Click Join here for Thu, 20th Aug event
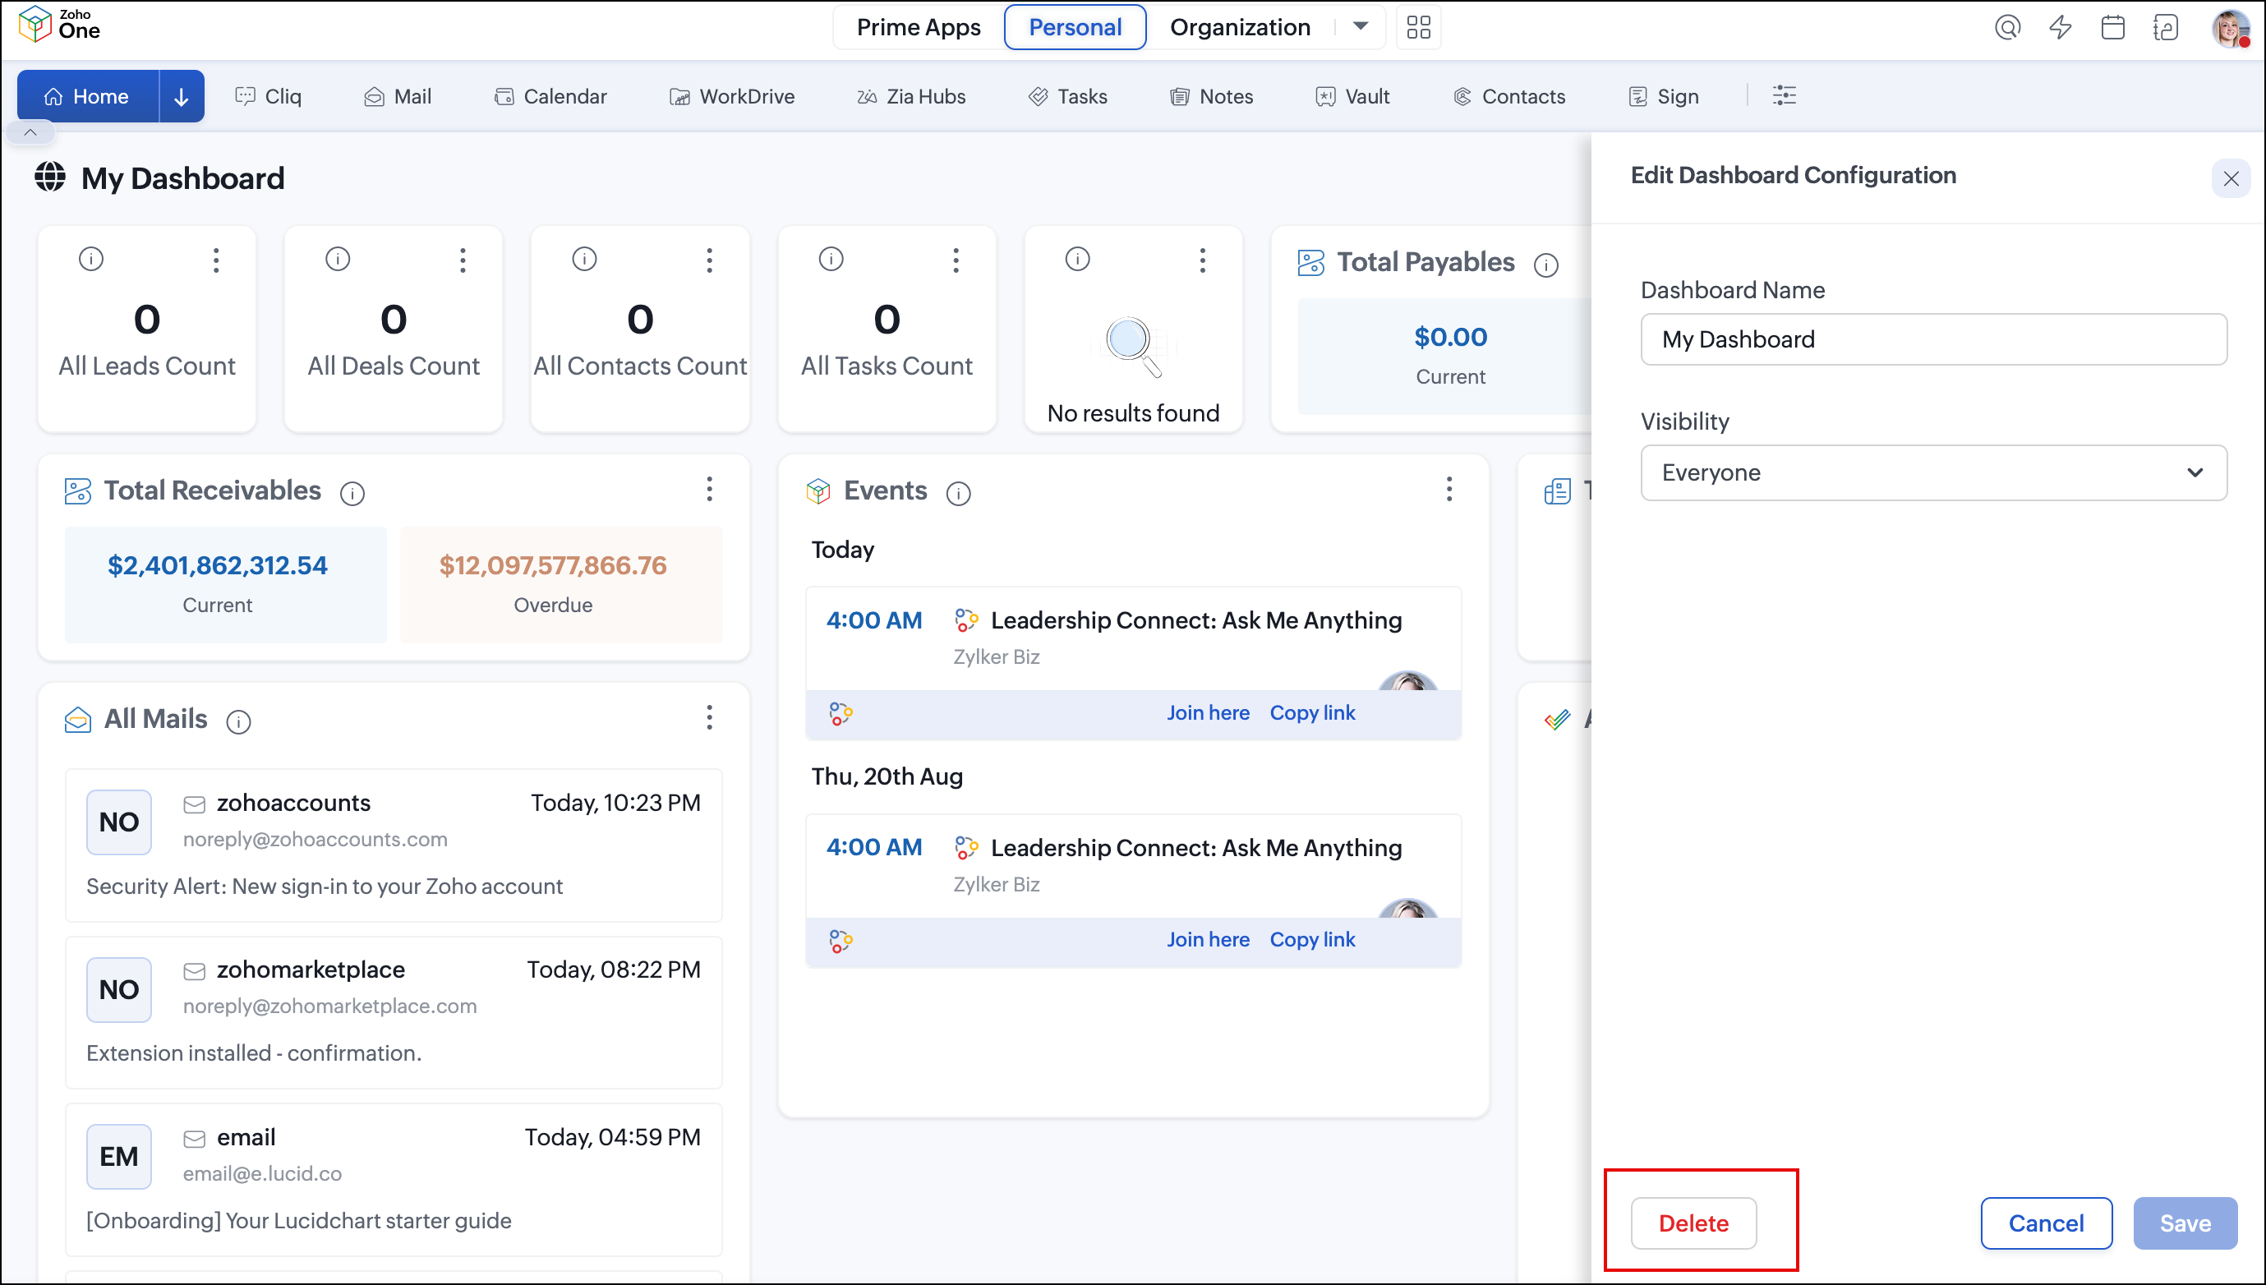This screenshot has height=1285, width=2266. click(x=1208, y=940)
